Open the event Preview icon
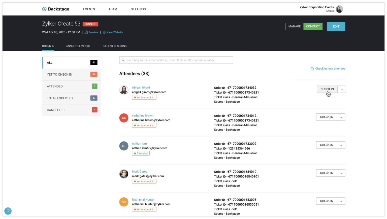Viewport: 387px width, 219px height. click(x=86, y=32)
